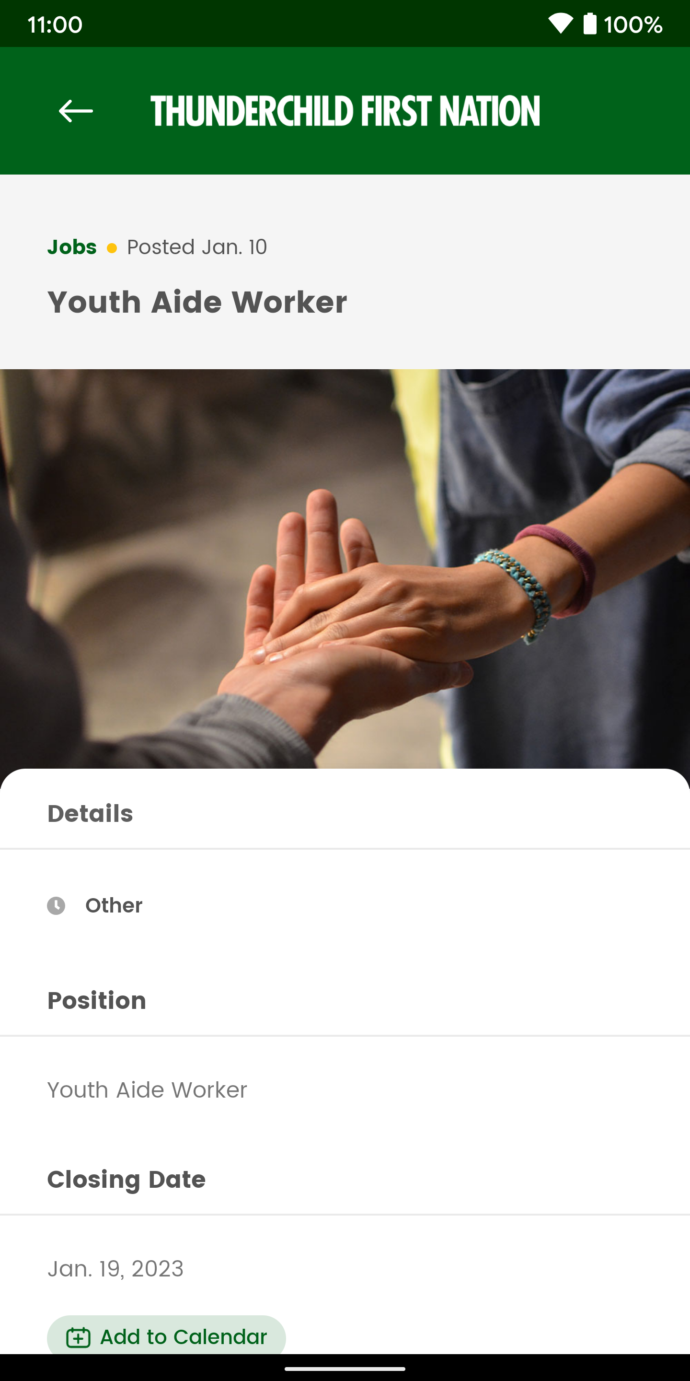This screenshot has height=1381, width=690.
Task: Tap the Youth Aide Worker heading
Action: 197,302
